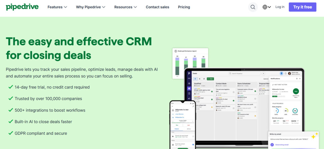
Task: Tap the back arrow on phone mockup
Action: click(x=172, y=106)
